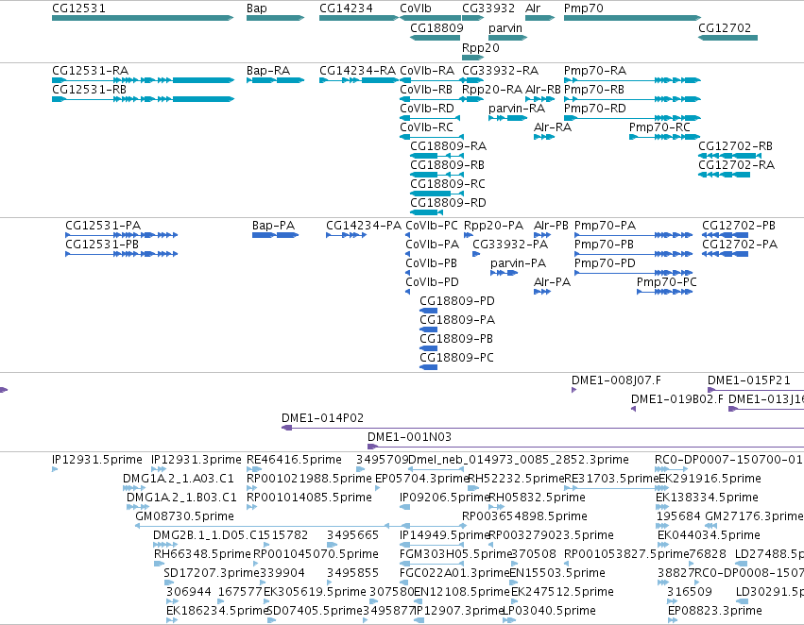804x625 pixels.
Task: Click transcript CoVIb-RA
Action: 431,80
